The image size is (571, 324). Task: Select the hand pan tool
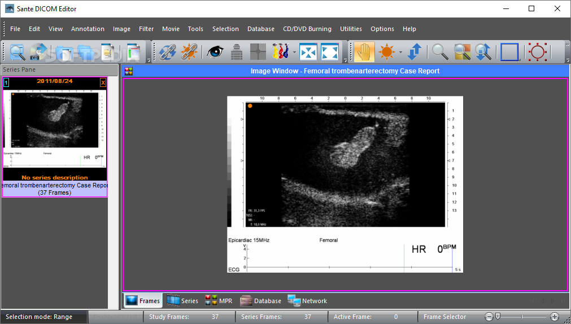364,52
